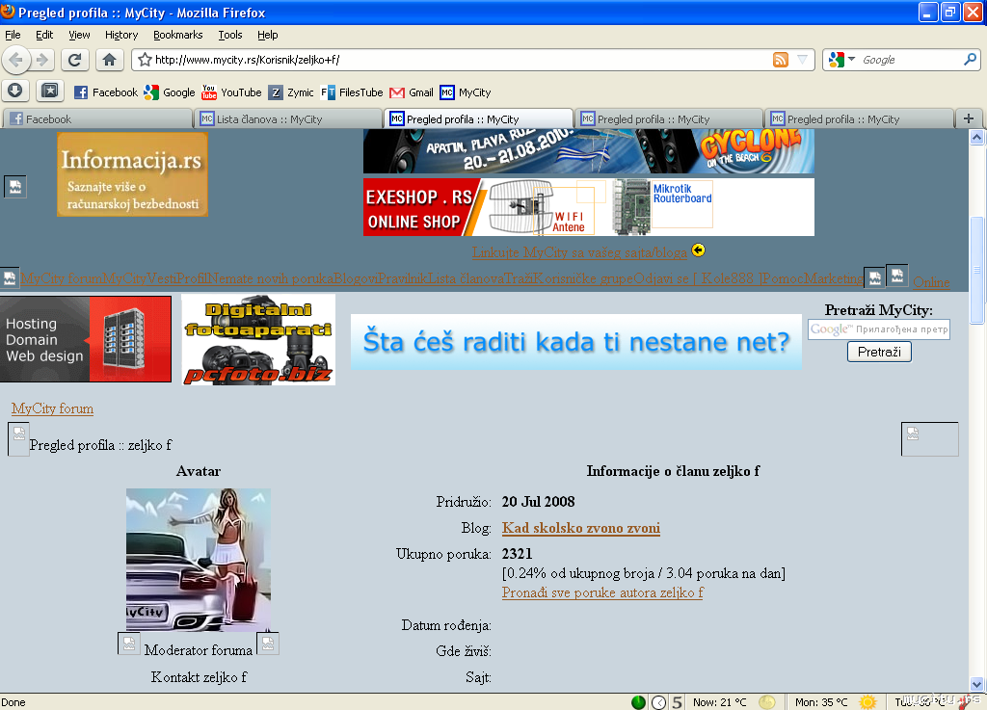The width and height of the screenshot is (987, 710).
Task: Open the Zymic bookmark
Action: tap(291, 92)
